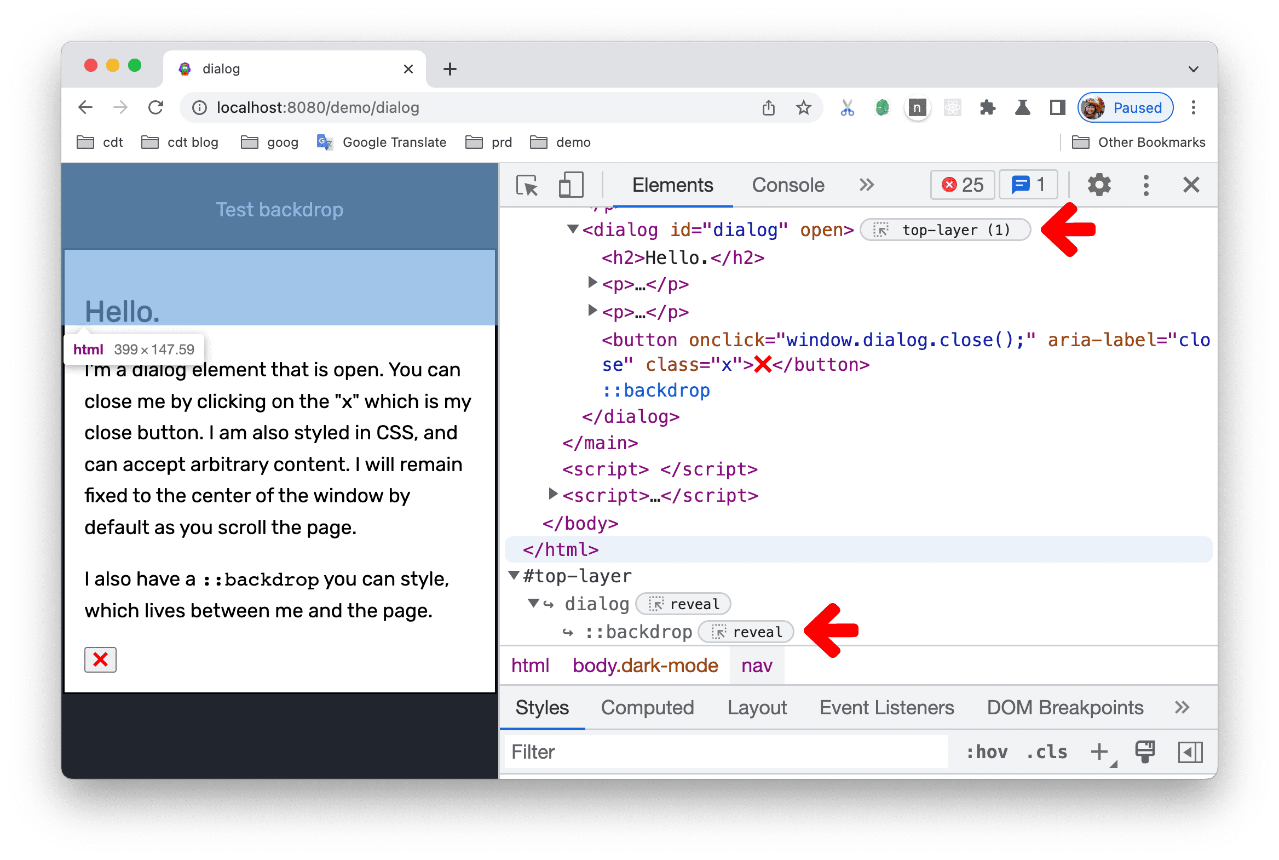Click the Computed tab in lower panel
This screenshot has height=860, width=1279.
click(648, 708)
